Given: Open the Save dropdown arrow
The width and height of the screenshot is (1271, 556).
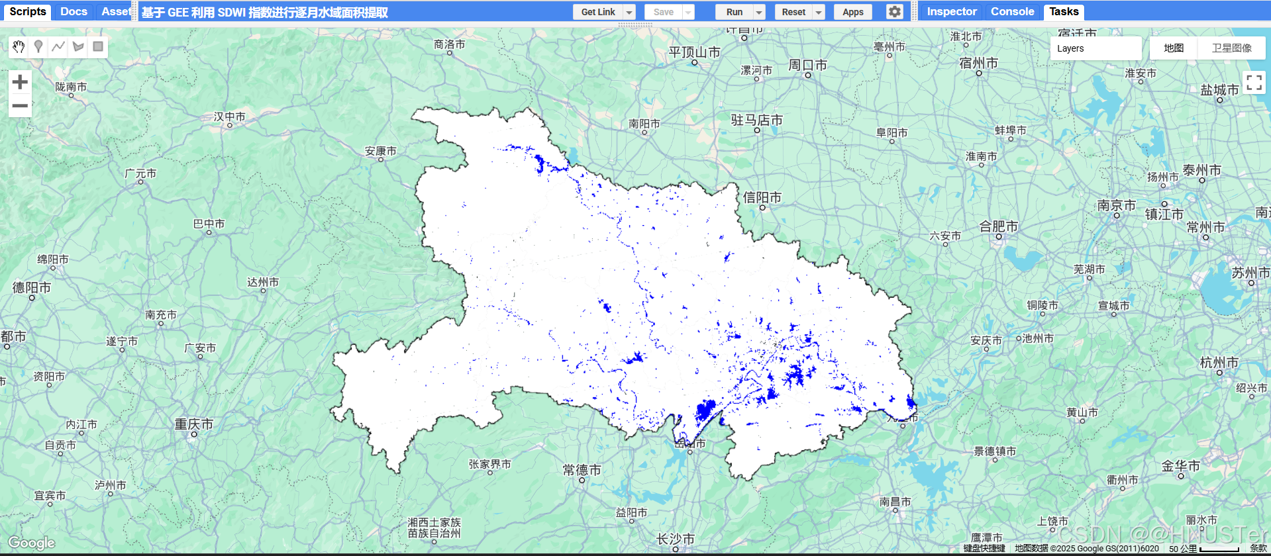Looking at the screenshot, I should (x=688, y=12).
